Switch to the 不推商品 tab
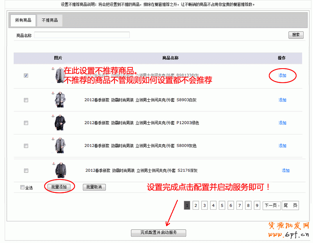The height and width of the screenshot is (243, 313). pos(50,20)
